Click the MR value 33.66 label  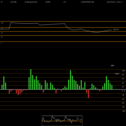coord(117,74)
